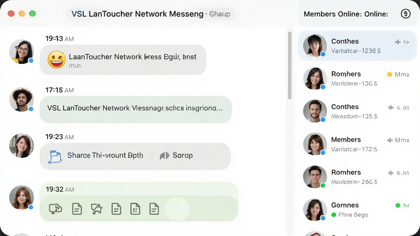Image resolution: width=420 pixels, height=236 pixels.
Task: Click the 'Mma' label on the Members row
Action: pos(402,140)
